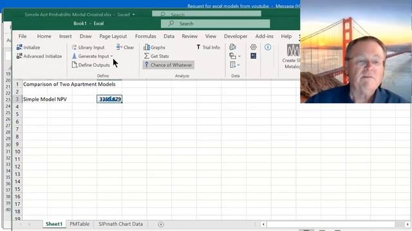Open the Review tab
This screenshot has height=231, width=412.
click(x=190, y=36)
